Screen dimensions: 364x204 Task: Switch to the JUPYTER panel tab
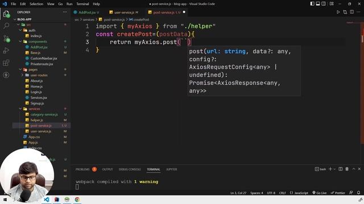pos(172,169)
